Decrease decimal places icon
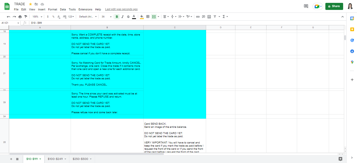Screen dimensions: 357x163 click(59, 17)
